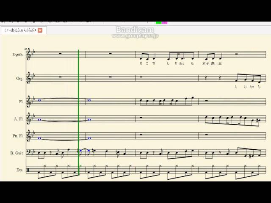The height and width of the screenshot is (203, 271).
Task: Click the Drs. staff label
Action: point(20,170)
